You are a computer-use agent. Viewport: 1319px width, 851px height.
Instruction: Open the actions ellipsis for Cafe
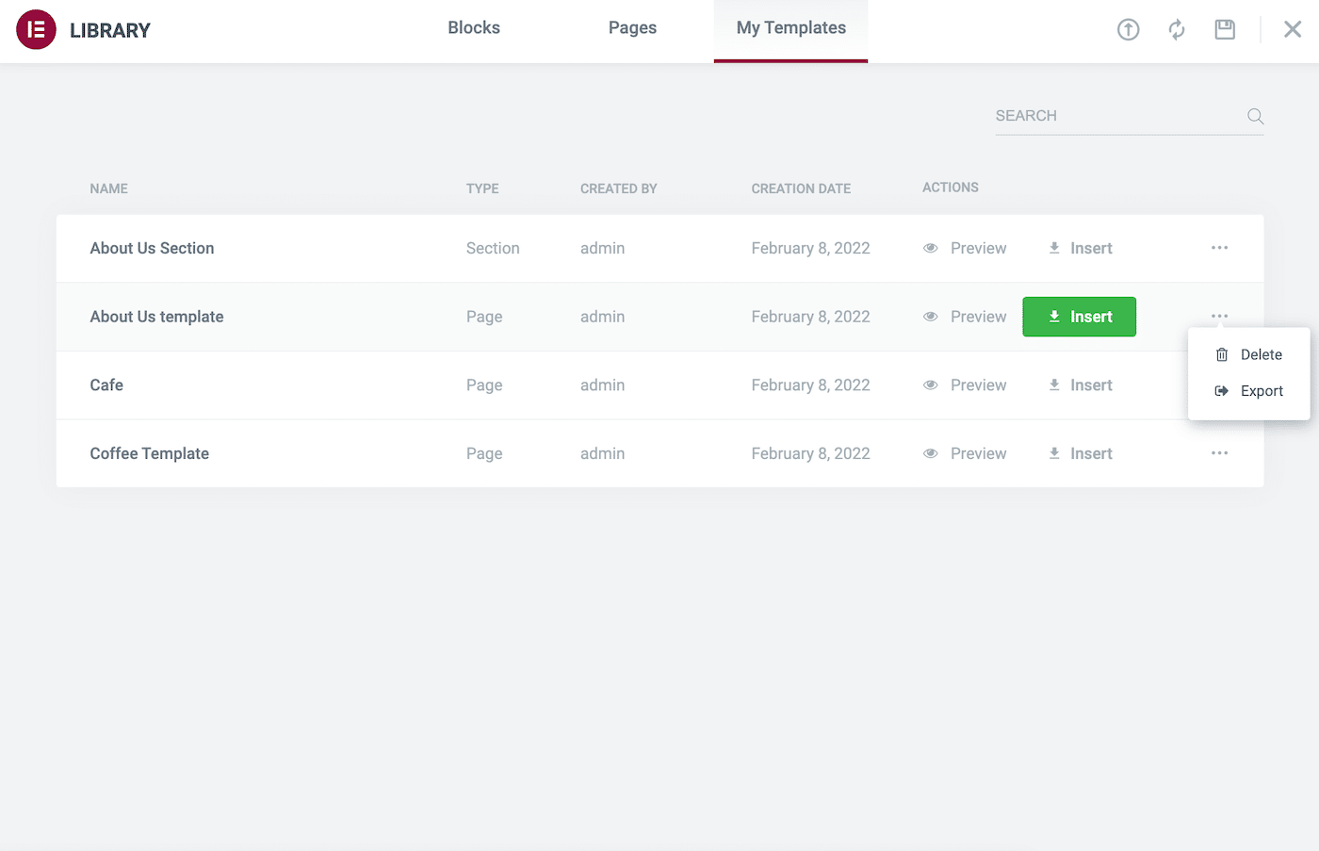pos(1219,385)
